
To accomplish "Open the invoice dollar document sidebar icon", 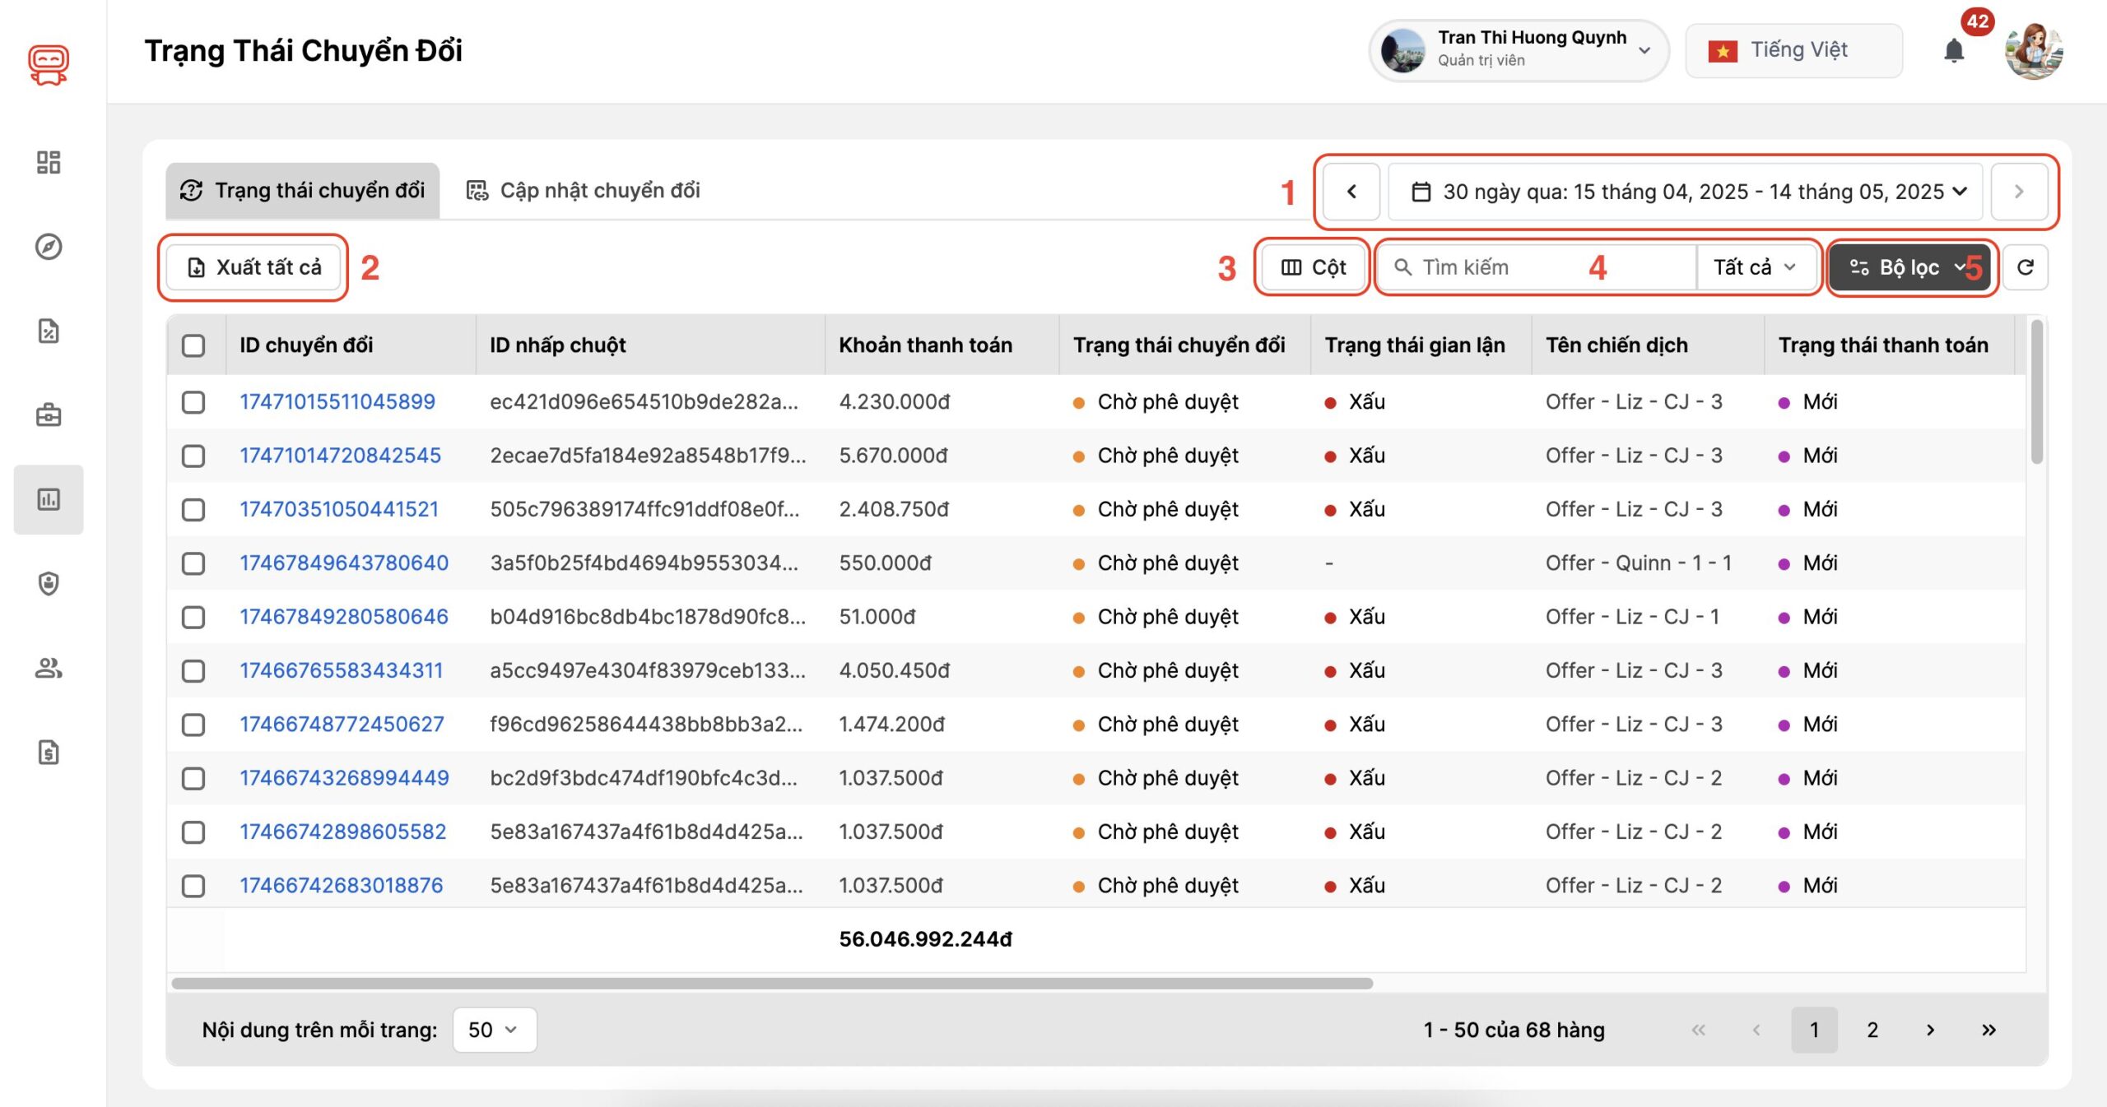I will [49, 753].
